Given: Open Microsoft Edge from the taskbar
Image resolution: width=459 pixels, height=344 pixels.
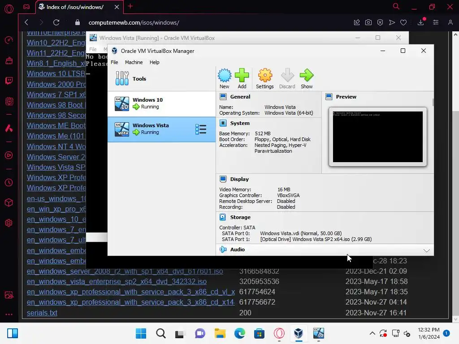Looking at the screenshot, I should (239, 333).
